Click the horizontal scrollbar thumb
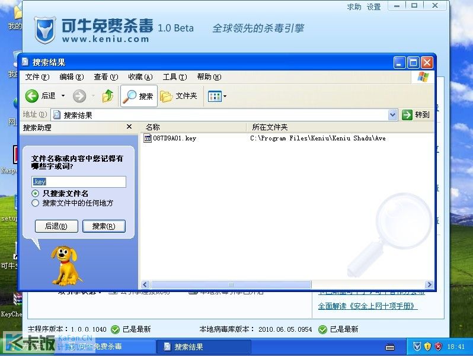The height and width of the screenshot is (356, 473). 231,284
